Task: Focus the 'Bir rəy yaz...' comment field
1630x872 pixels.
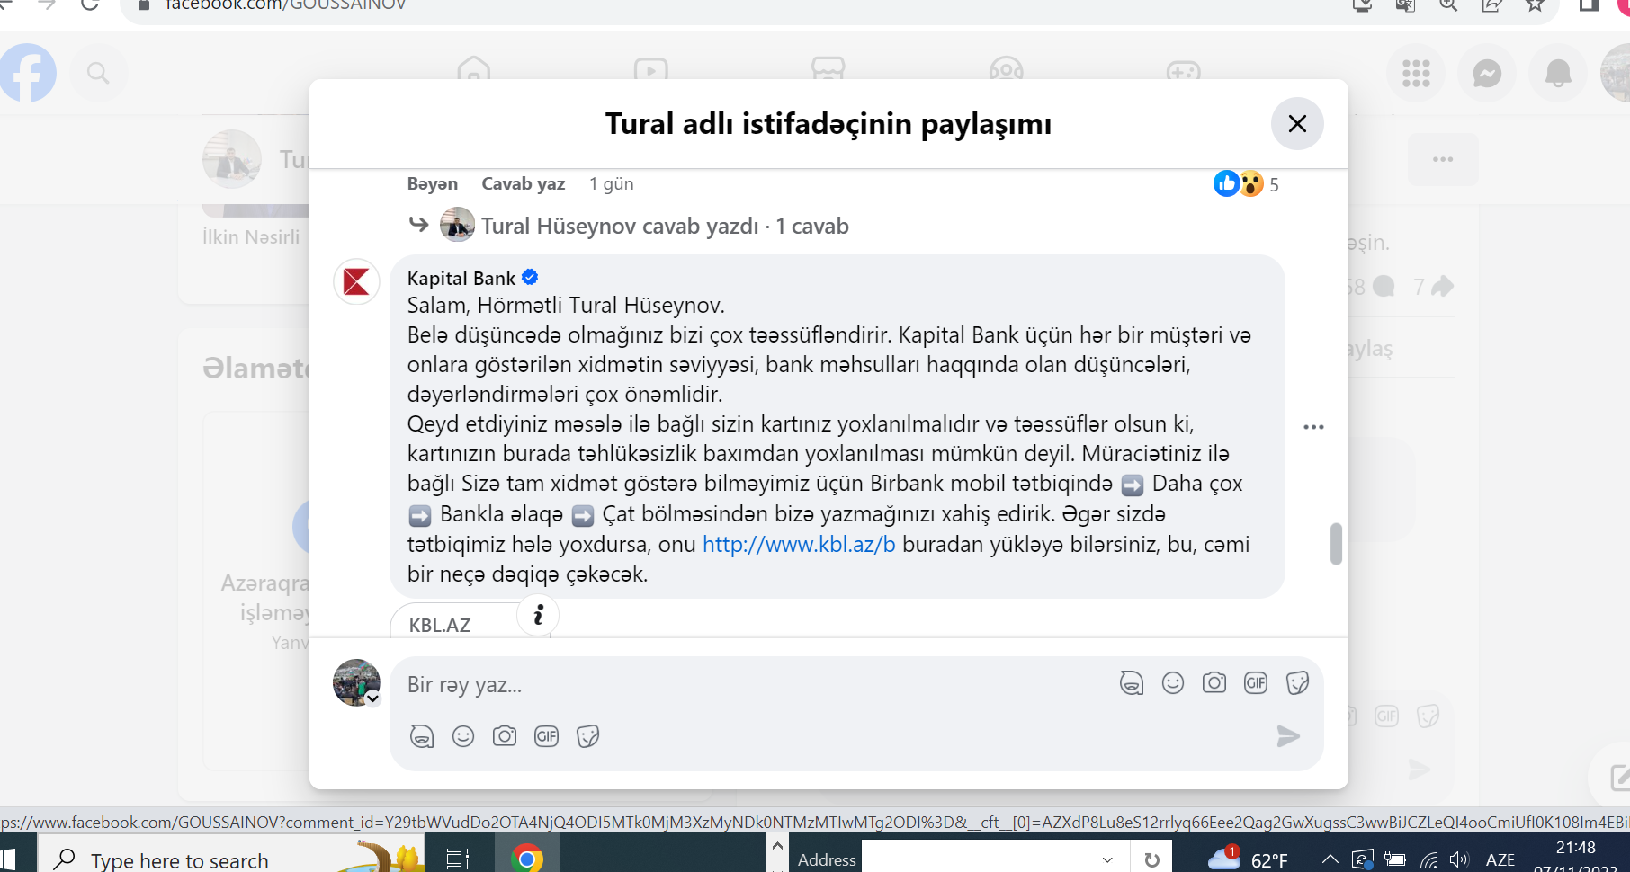Action: click(756, 684)
